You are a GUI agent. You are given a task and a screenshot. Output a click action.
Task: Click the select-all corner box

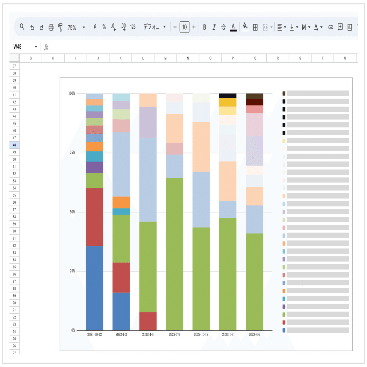(14, 58)
